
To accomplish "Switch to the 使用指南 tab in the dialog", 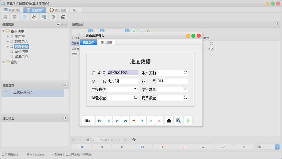I will (106, 42).
